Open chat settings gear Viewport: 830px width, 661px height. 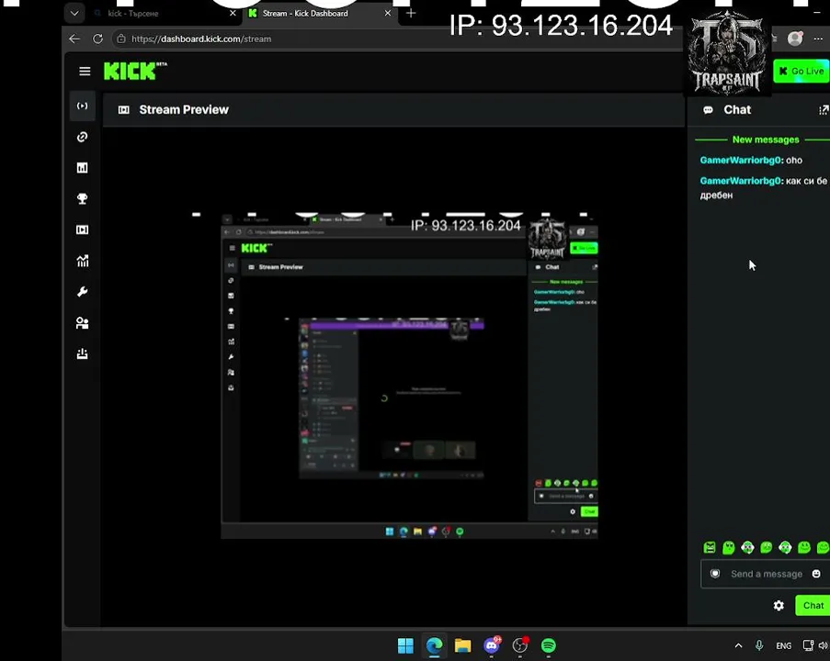[x=779, y=606]
